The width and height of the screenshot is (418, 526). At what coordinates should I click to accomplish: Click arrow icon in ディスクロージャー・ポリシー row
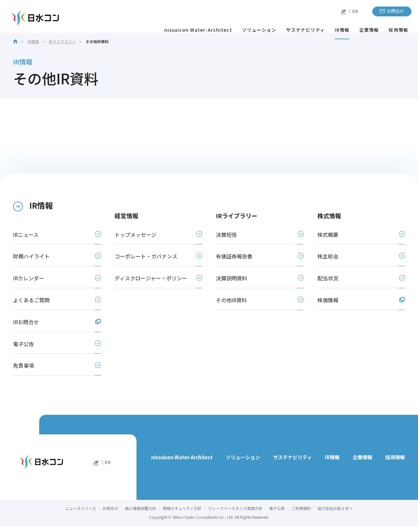point(199,278)
